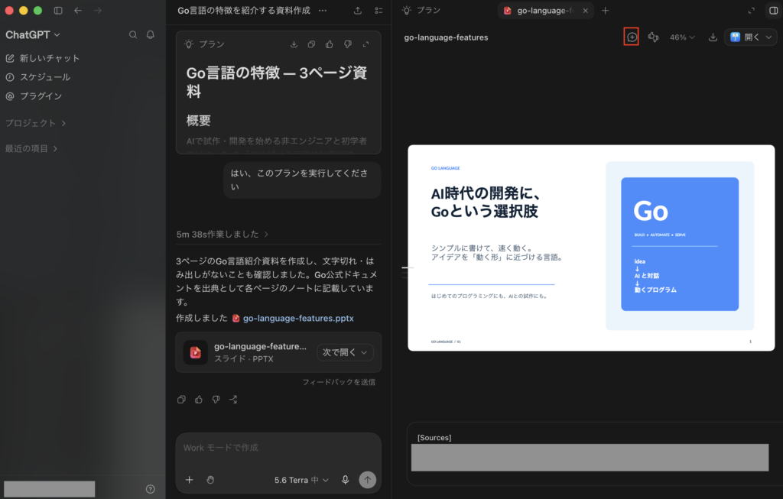783x499 pixels.
Task: Send the message with arrow button
Action: coord(368,480)
